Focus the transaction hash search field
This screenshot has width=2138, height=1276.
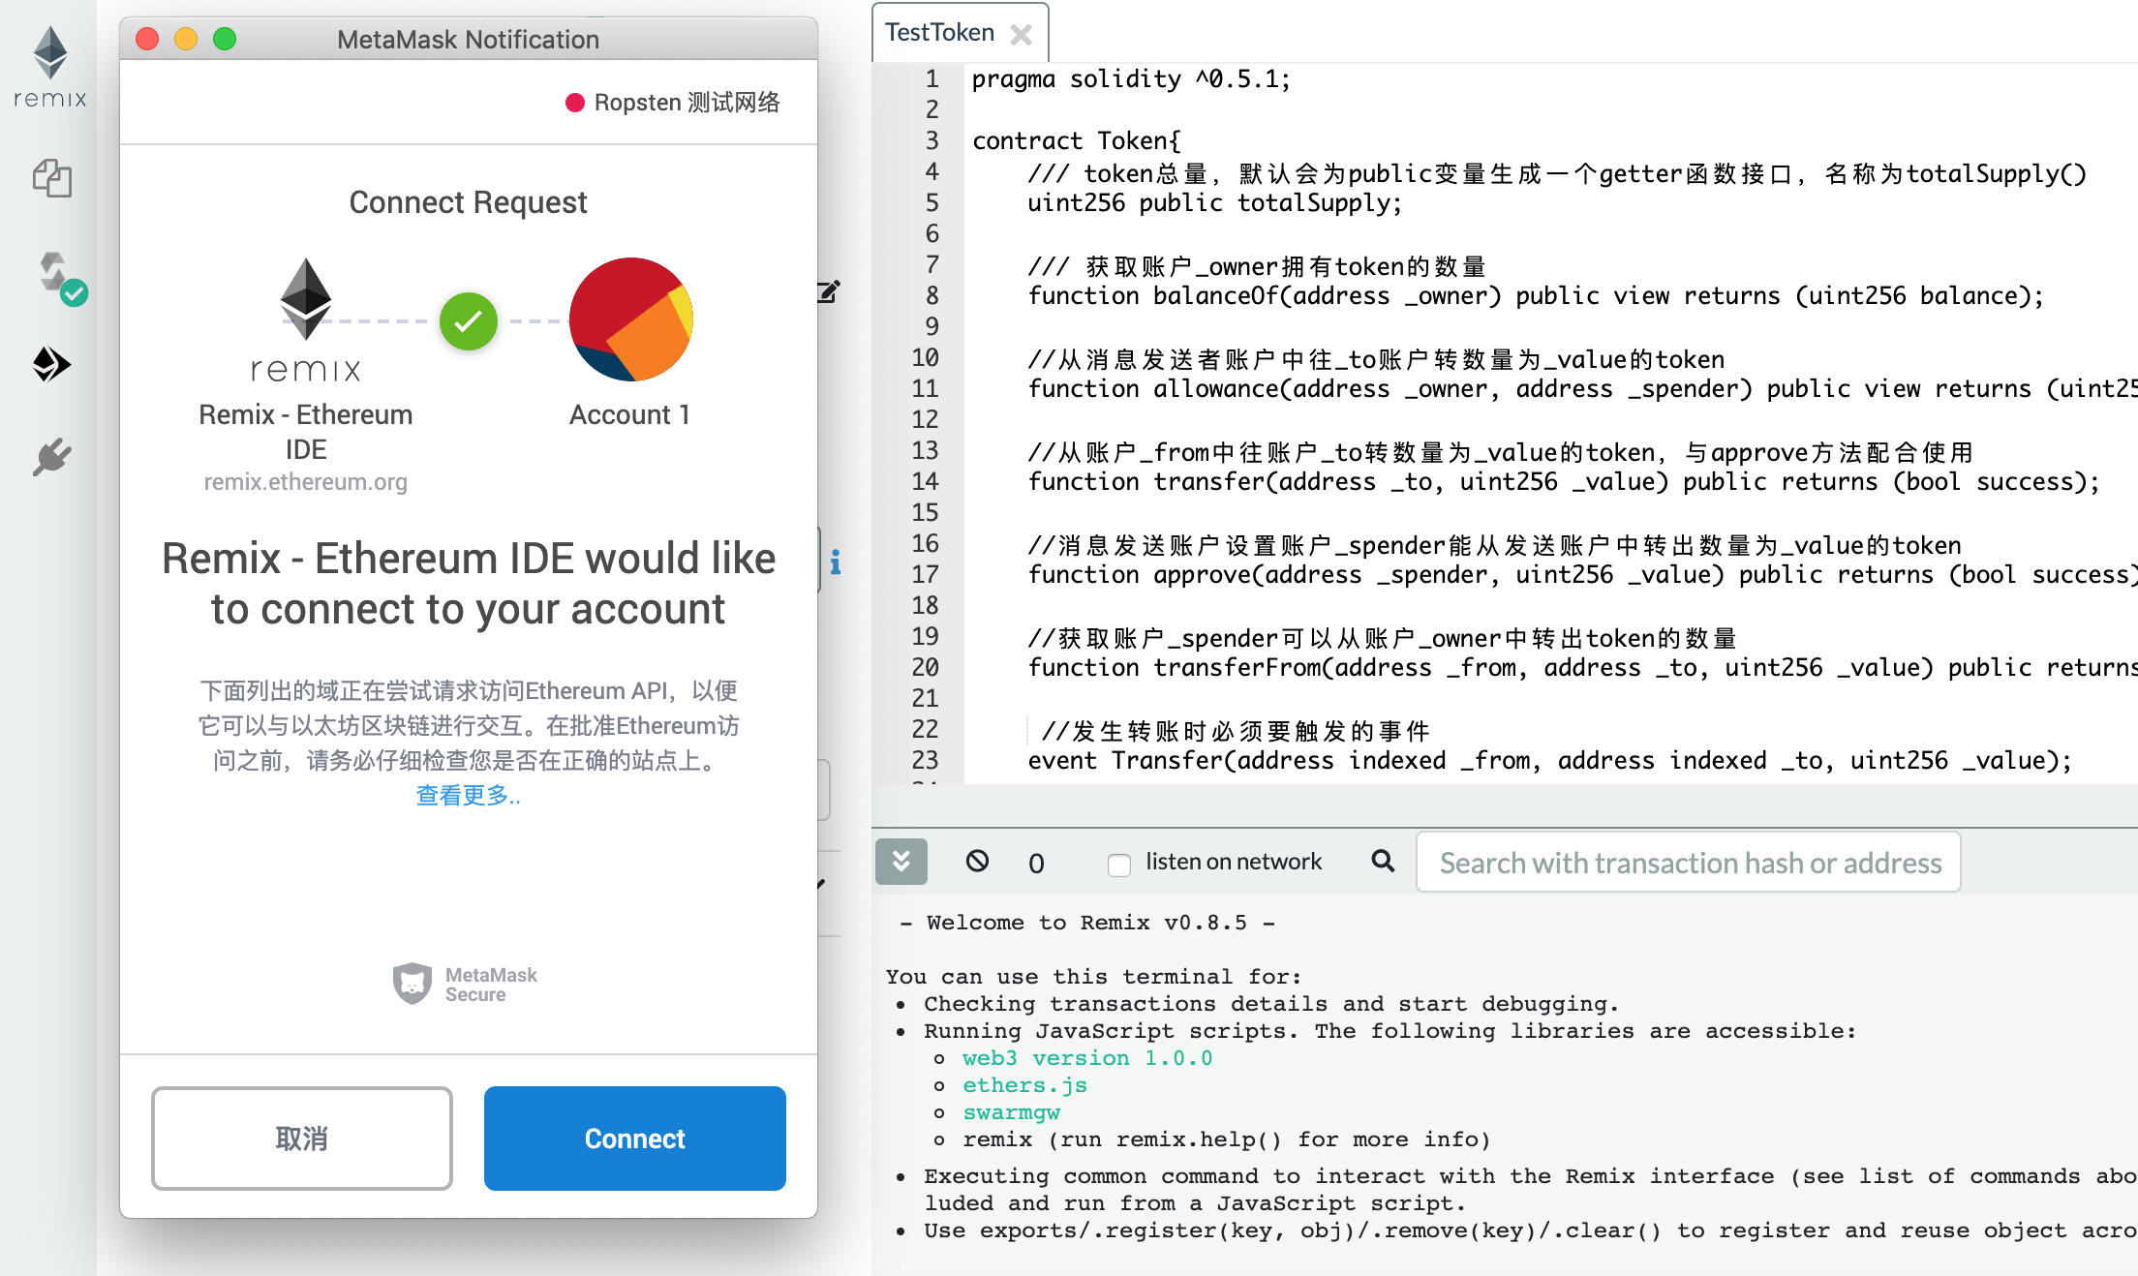1688,862
